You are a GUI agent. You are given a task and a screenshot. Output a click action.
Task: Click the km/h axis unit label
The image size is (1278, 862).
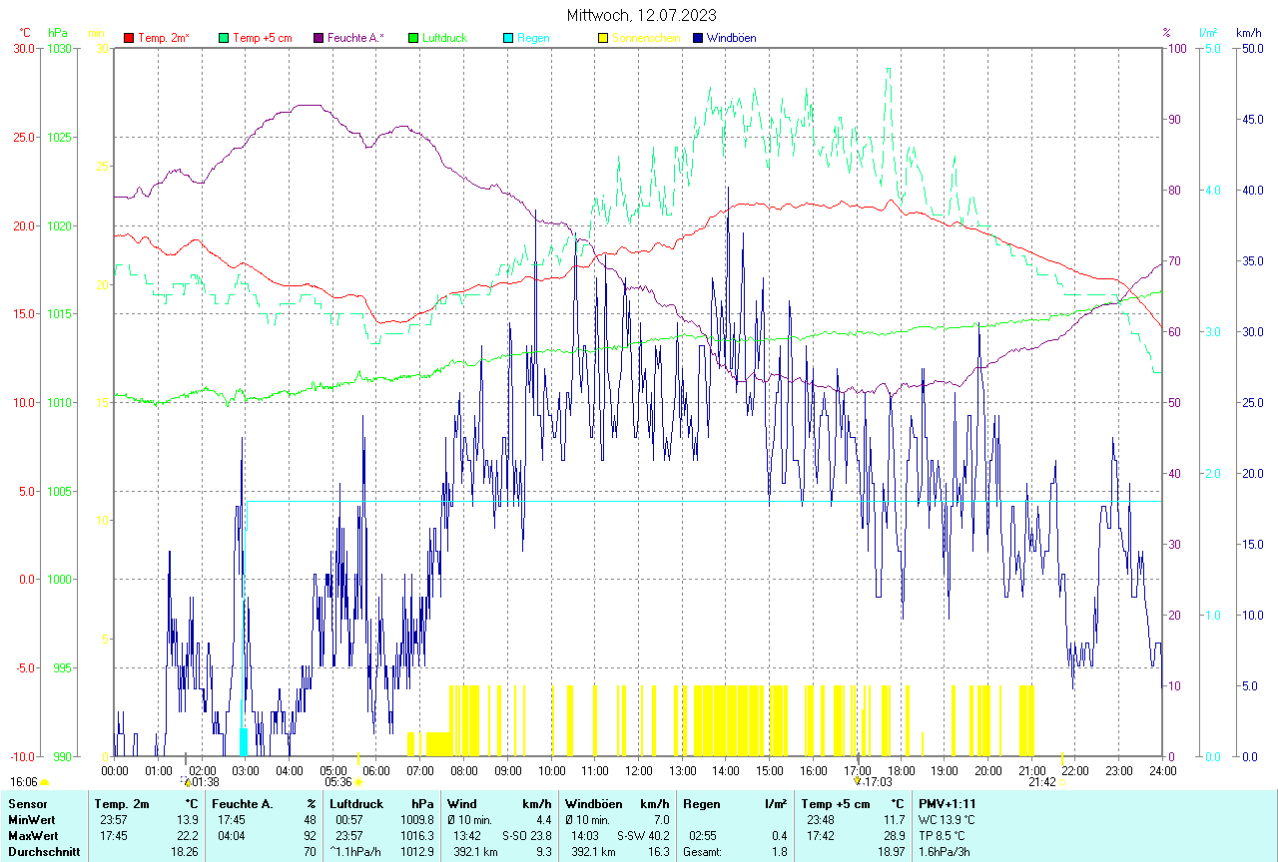[x=1248, y=33]
